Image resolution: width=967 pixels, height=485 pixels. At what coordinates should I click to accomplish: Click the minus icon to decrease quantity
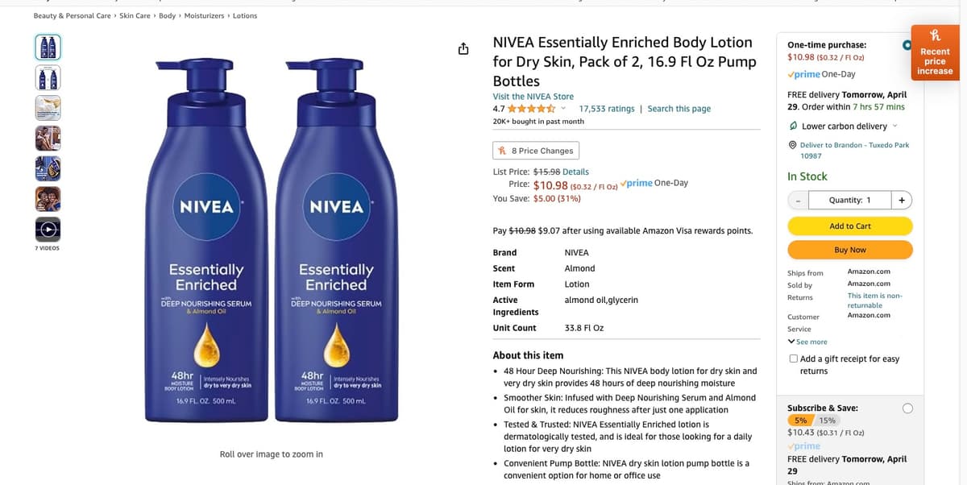point(798,200)
